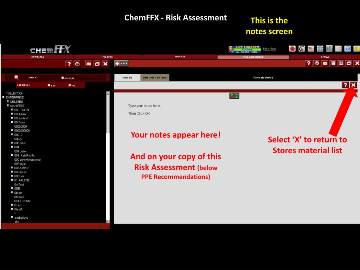Click the yellow-green icon at header's right edge
Viewport: 360px width, 270px height.
(356, 49)
